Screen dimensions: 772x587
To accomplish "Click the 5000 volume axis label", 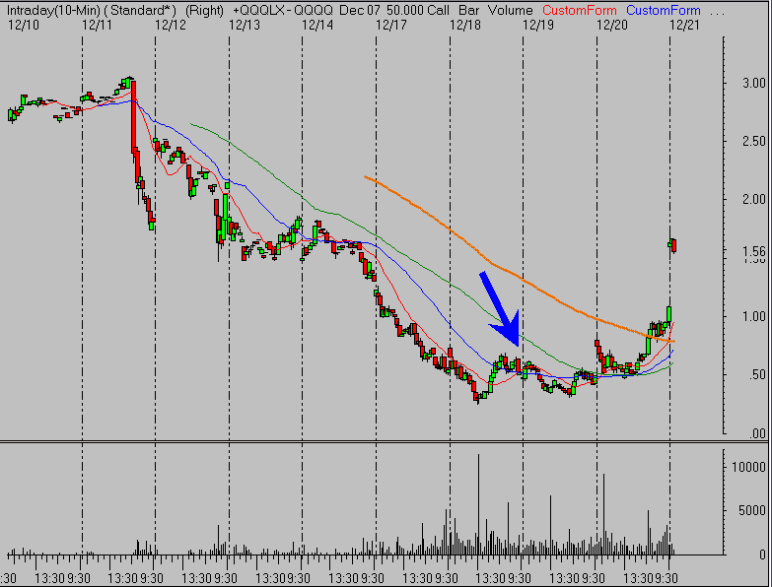I will coord(752,511).
